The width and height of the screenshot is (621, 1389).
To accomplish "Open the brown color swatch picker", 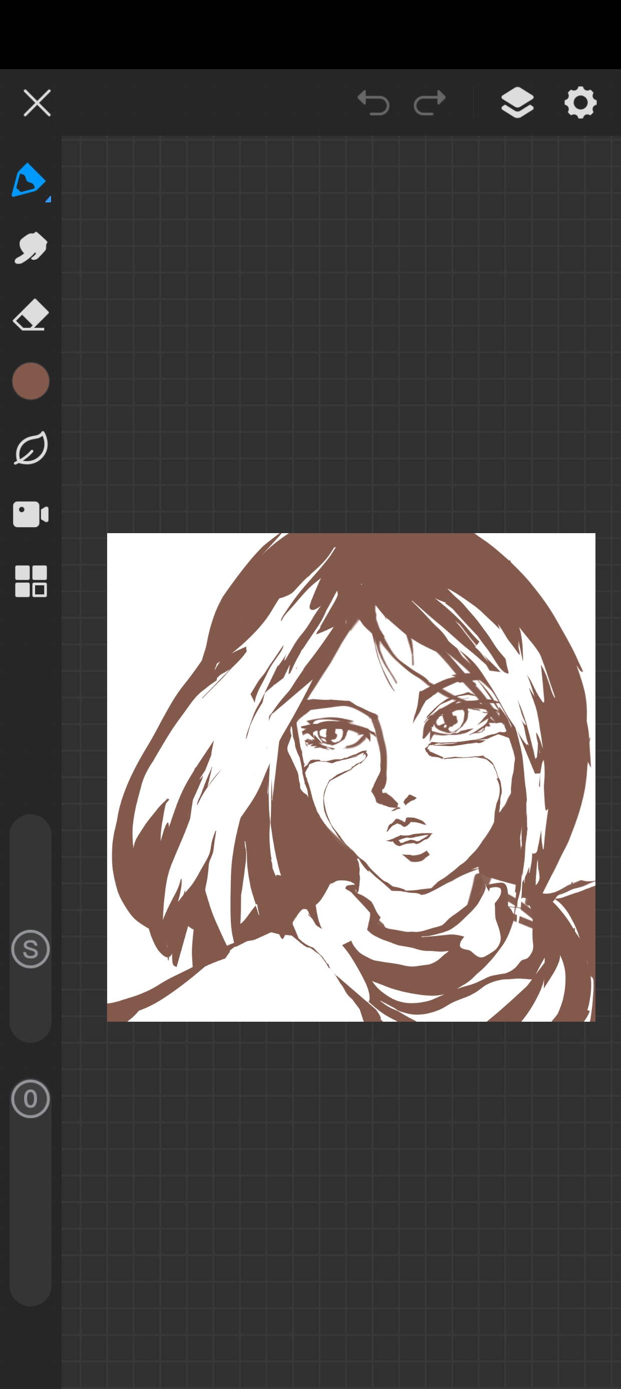I will click(31, 381).
